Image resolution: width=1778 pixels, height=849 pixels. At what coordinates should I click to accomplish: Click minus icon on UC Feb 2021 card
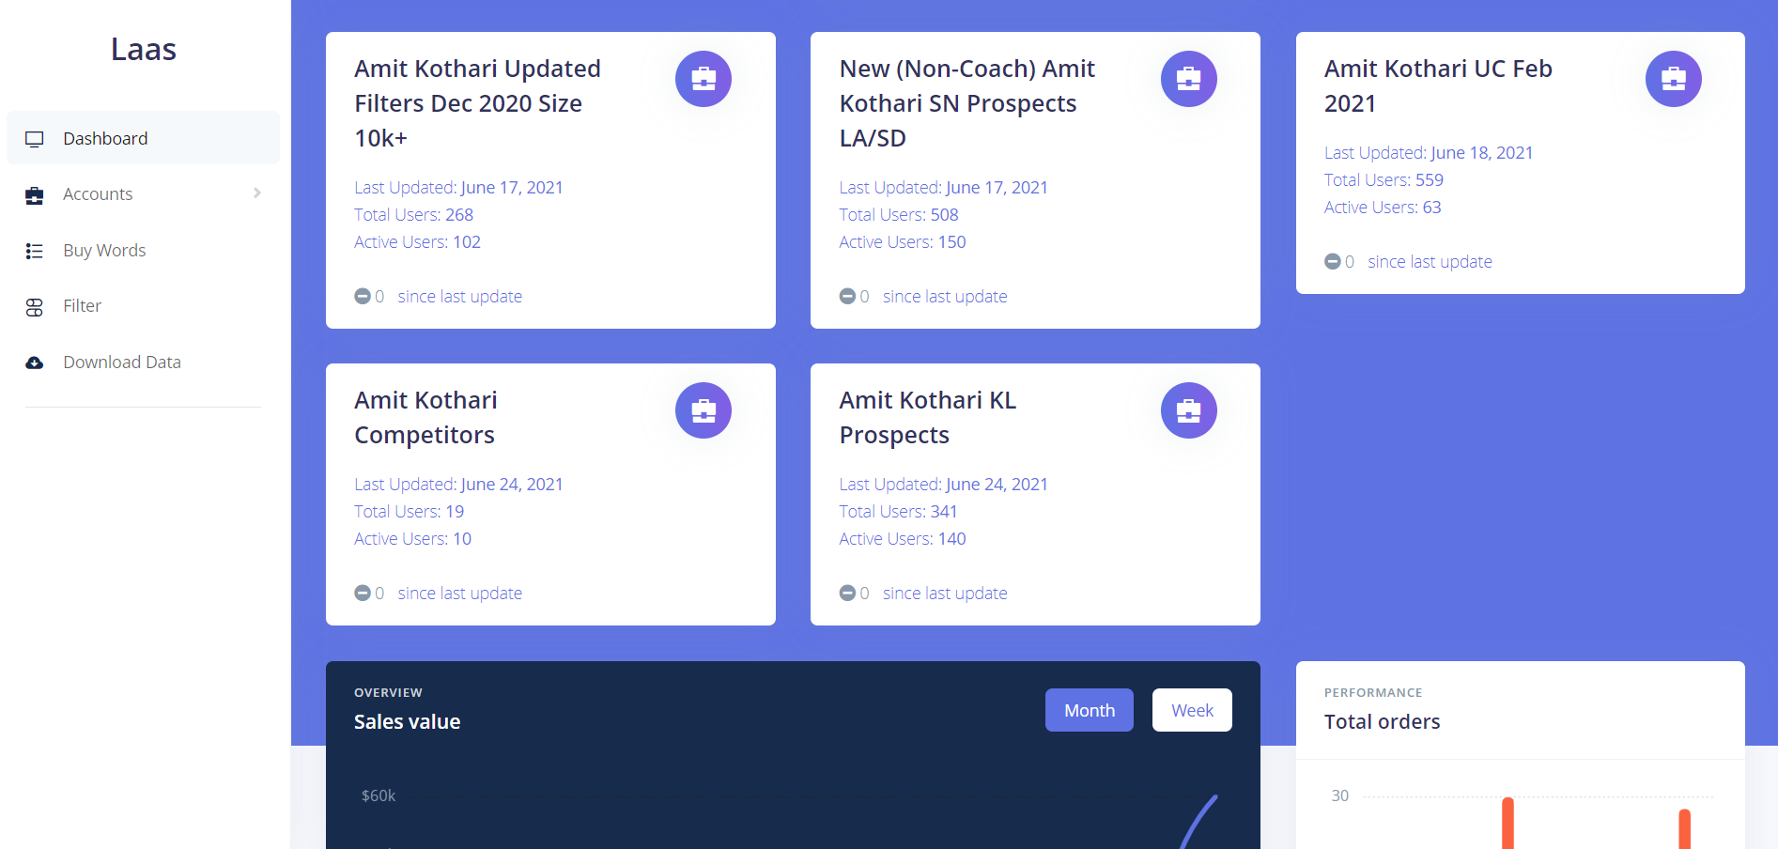[1333, 261]
